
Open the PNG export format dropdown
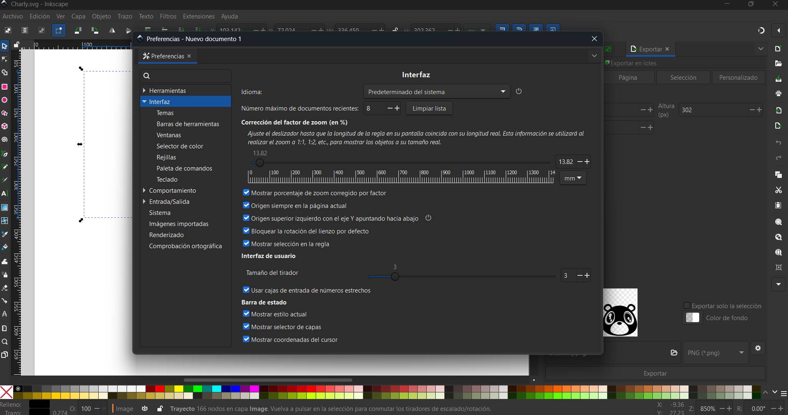(716, 353)
